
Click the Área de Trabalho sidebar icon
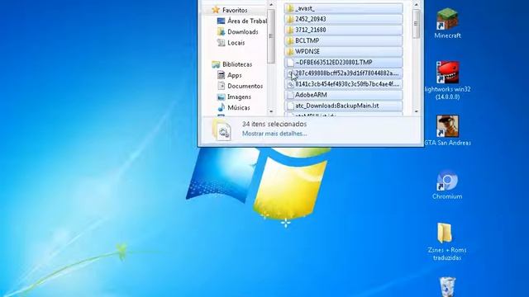coord(221,21)
